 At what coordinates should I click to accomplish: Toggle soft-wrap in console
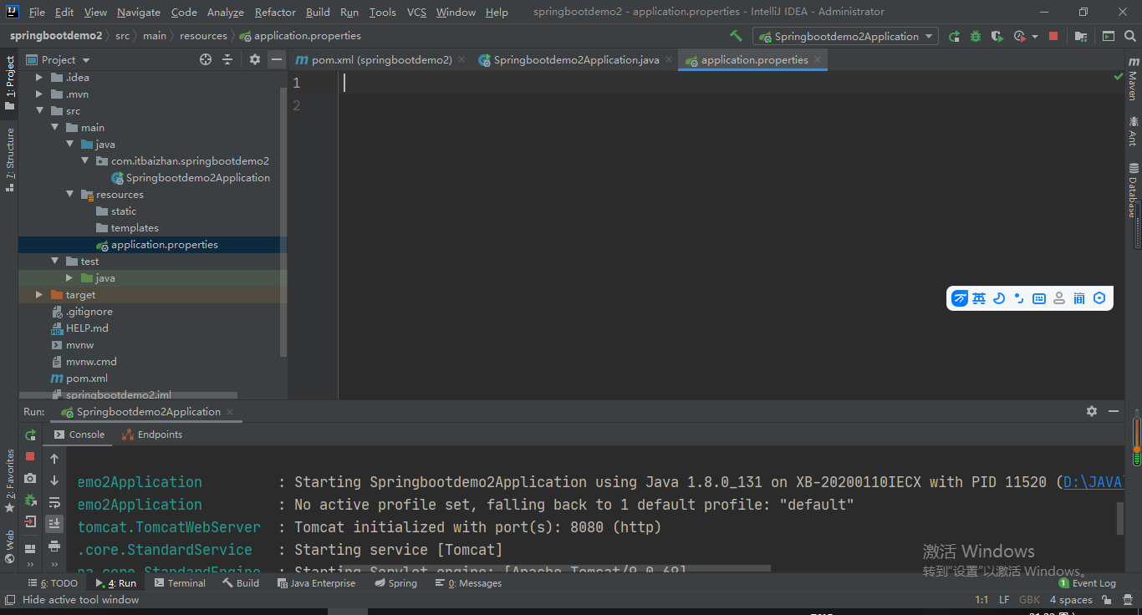point(54,502)
